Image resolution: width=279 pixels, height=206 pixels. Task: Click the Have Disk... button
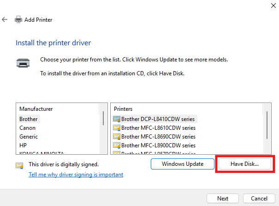pos(245,164)
